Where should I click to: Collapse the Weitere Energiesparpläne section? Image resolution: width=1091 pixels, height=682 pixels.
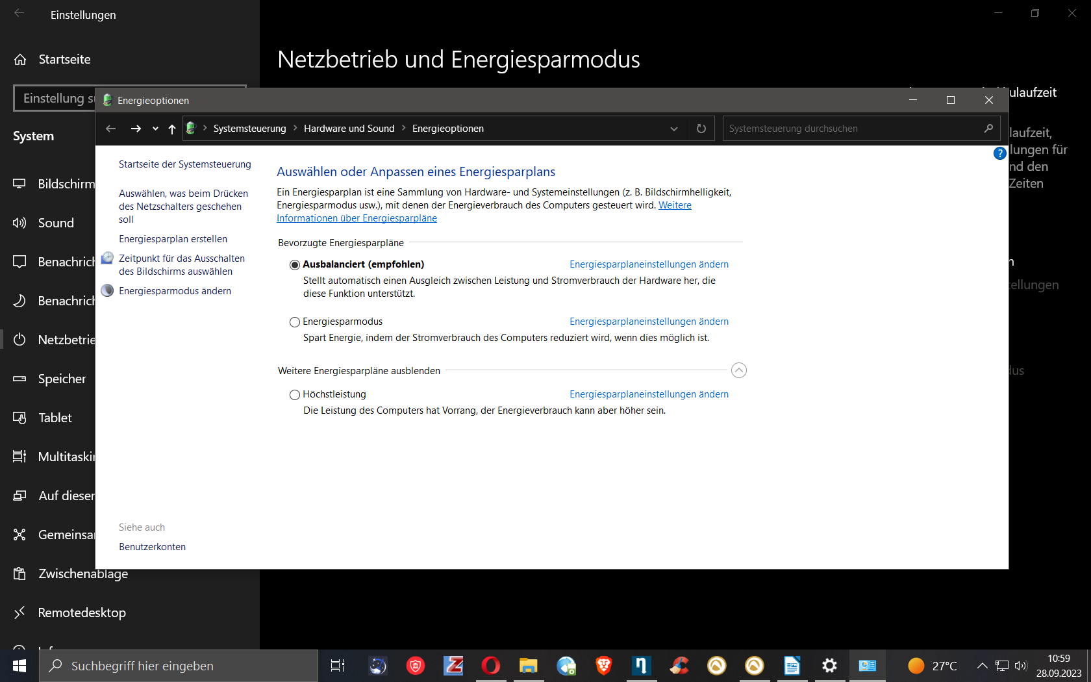click(x=738, y=370)
